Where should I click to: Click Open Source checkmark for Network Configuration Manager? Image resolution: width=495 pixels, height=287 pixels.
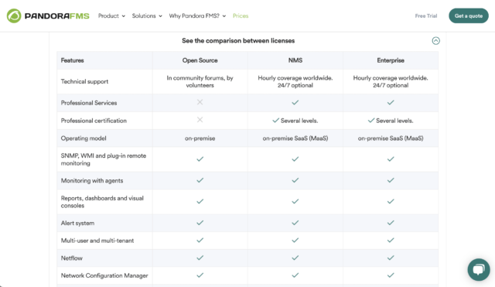tap(200, 275)
